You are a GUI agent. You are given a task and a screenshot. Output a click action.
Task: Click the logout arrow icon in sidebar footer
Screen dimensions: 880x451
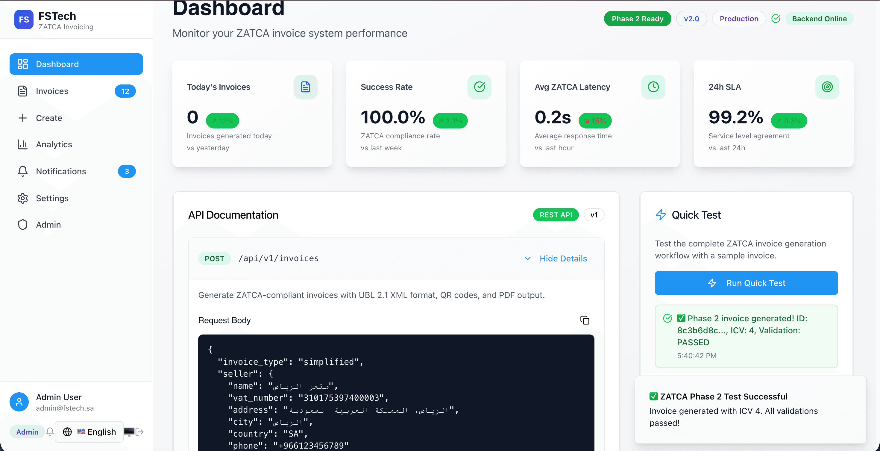(139, 432)
